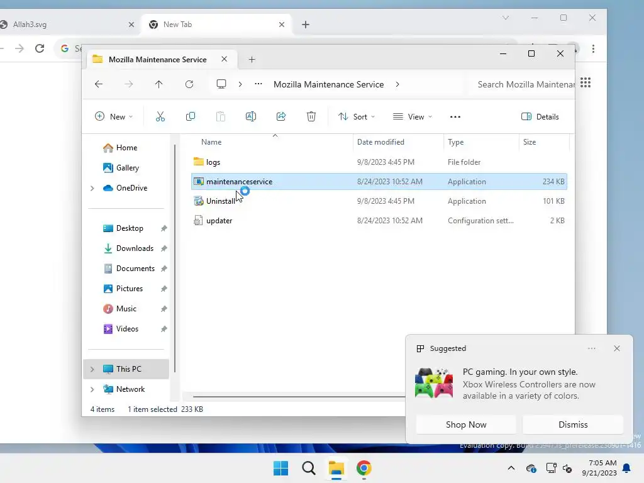Select the logs folder row

point(379,162)
